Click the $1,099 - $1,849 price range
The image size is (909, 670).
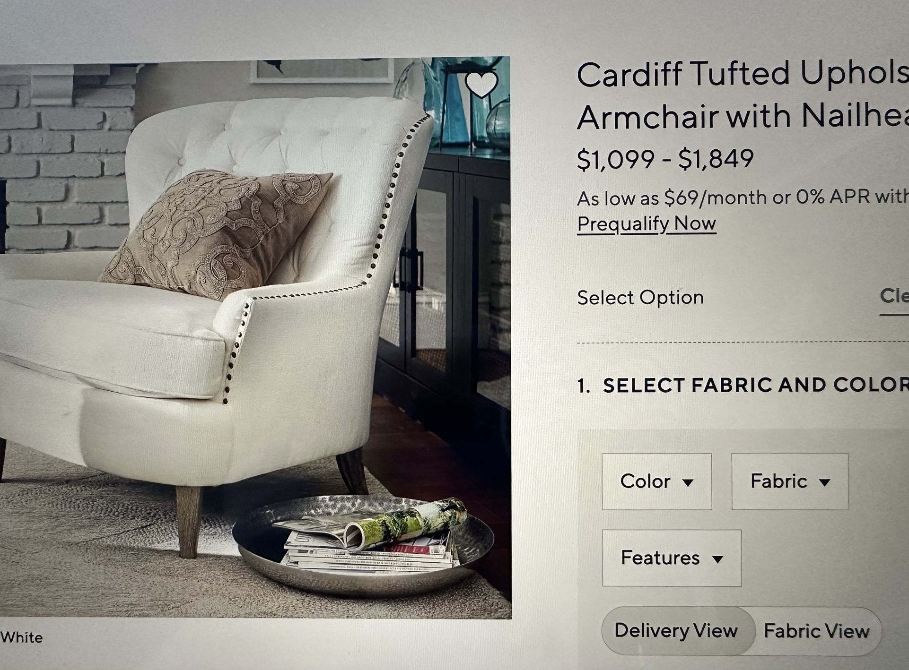click(x=665, y=159)
